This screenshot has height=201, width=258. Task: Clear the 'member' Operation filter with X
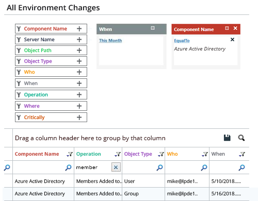click(x=116, y=167)
